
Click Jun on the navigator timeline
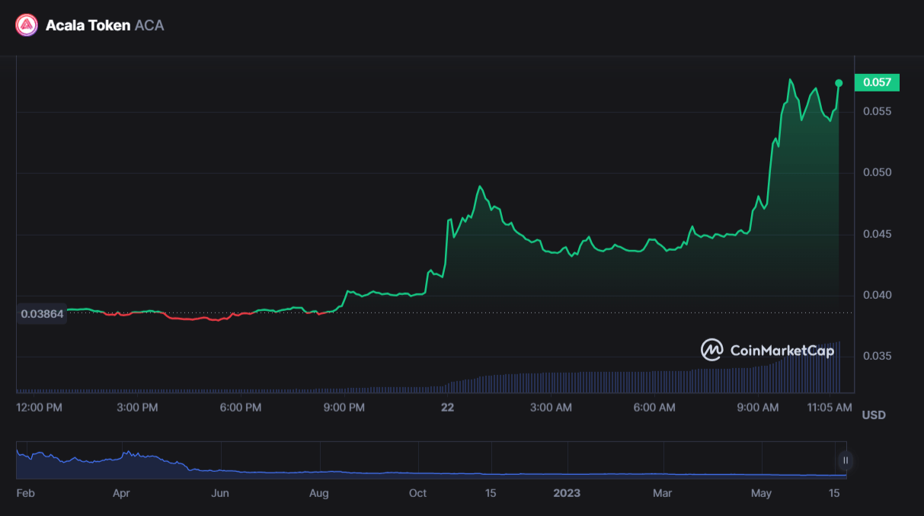tap(220, 493)
